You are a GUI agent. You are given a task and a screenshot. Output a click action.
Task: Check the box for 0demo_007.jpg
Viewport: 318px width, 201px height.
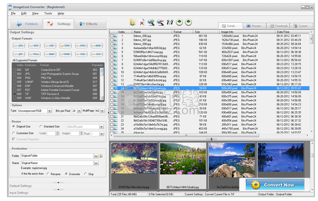[x=112, y=40]
